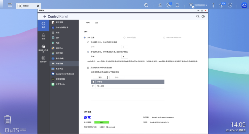Click the 添加 button
249x134 pixels.
click(100, 77)
